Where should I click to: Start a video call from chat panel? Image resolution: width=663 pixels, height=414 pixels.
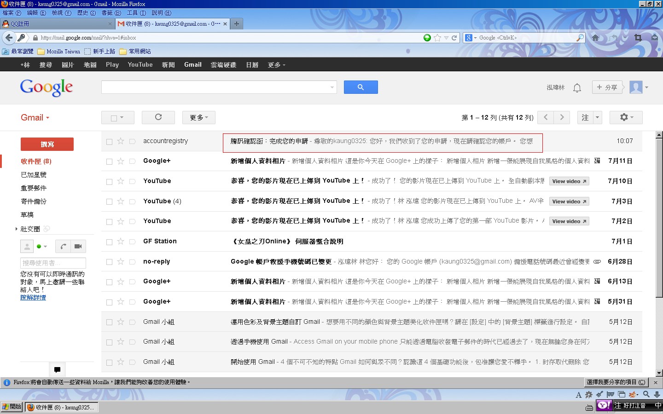tap(78, 247)
